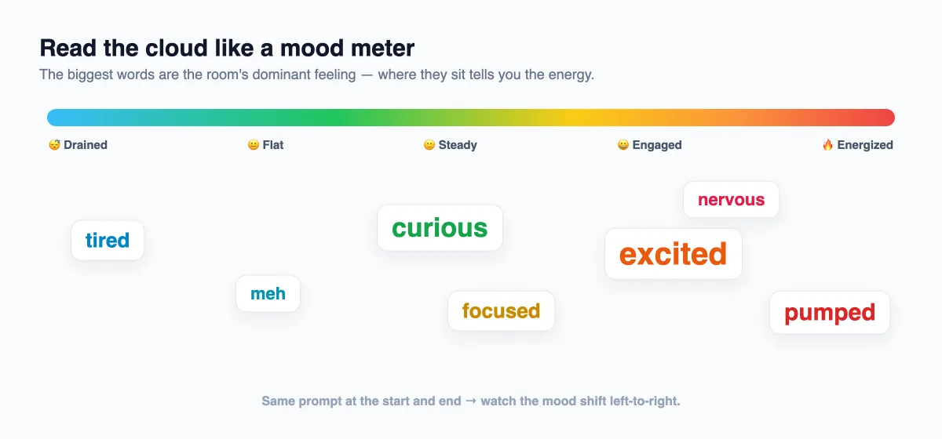Select the 'meh' word chip
Screen dimensions: 942x439
[x=268, y=294]
